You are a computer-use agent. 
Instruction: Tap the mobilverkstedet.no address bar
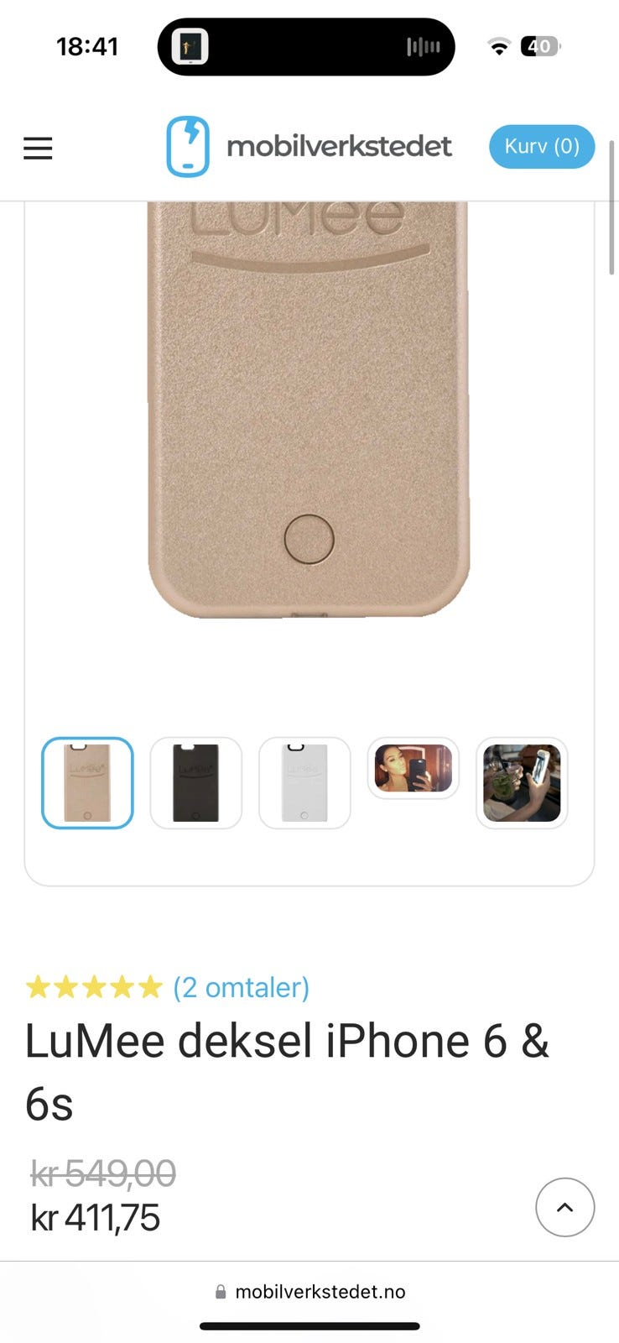(309, 1292)
